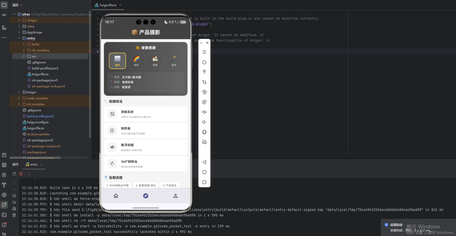Lower emulator volume with the volume-down icon
The height and width of the screenshot is (236, 456).
[x=204, y=122]
